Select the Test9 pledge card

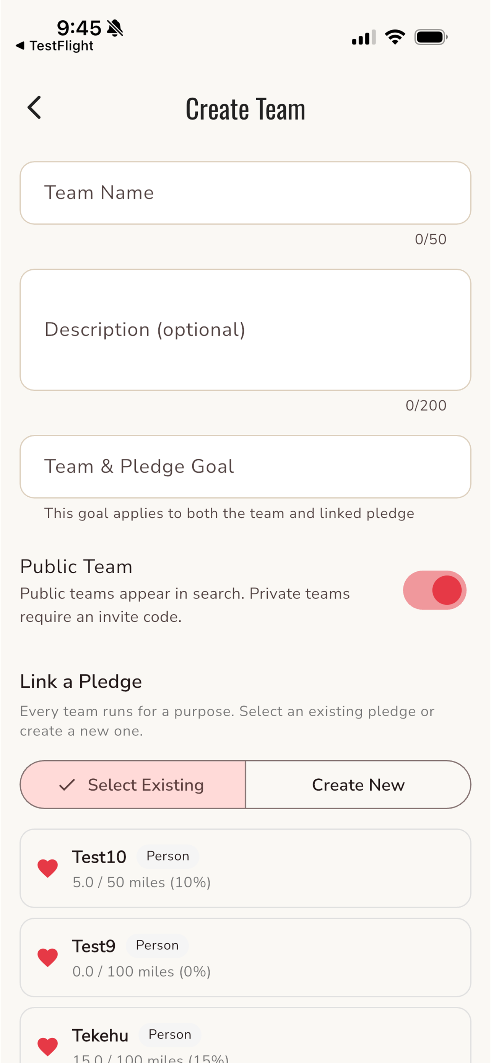(x=245, y=957)
